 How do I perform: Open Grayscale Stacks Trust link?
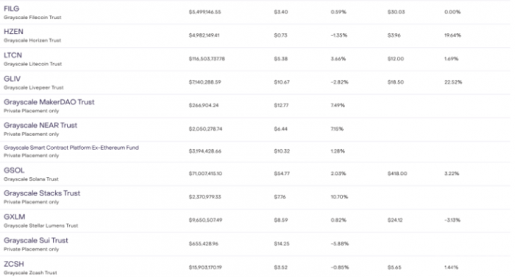click(42, 193)
